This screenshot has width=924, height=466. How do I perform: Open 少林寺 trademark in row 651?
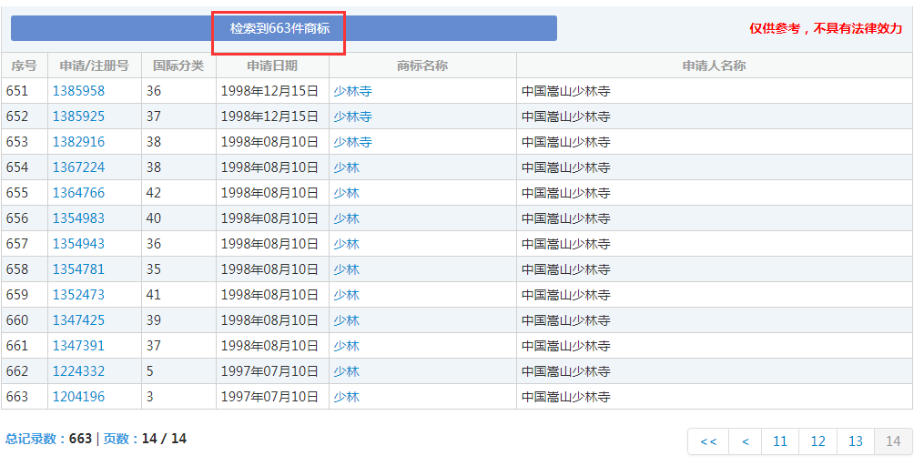352,91
